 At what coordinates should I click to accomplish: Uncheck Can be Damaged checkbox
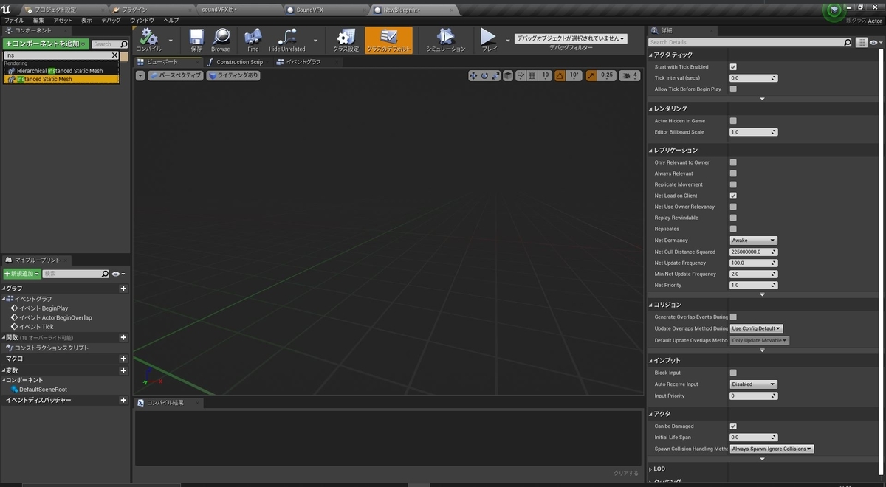coord(733,426)
